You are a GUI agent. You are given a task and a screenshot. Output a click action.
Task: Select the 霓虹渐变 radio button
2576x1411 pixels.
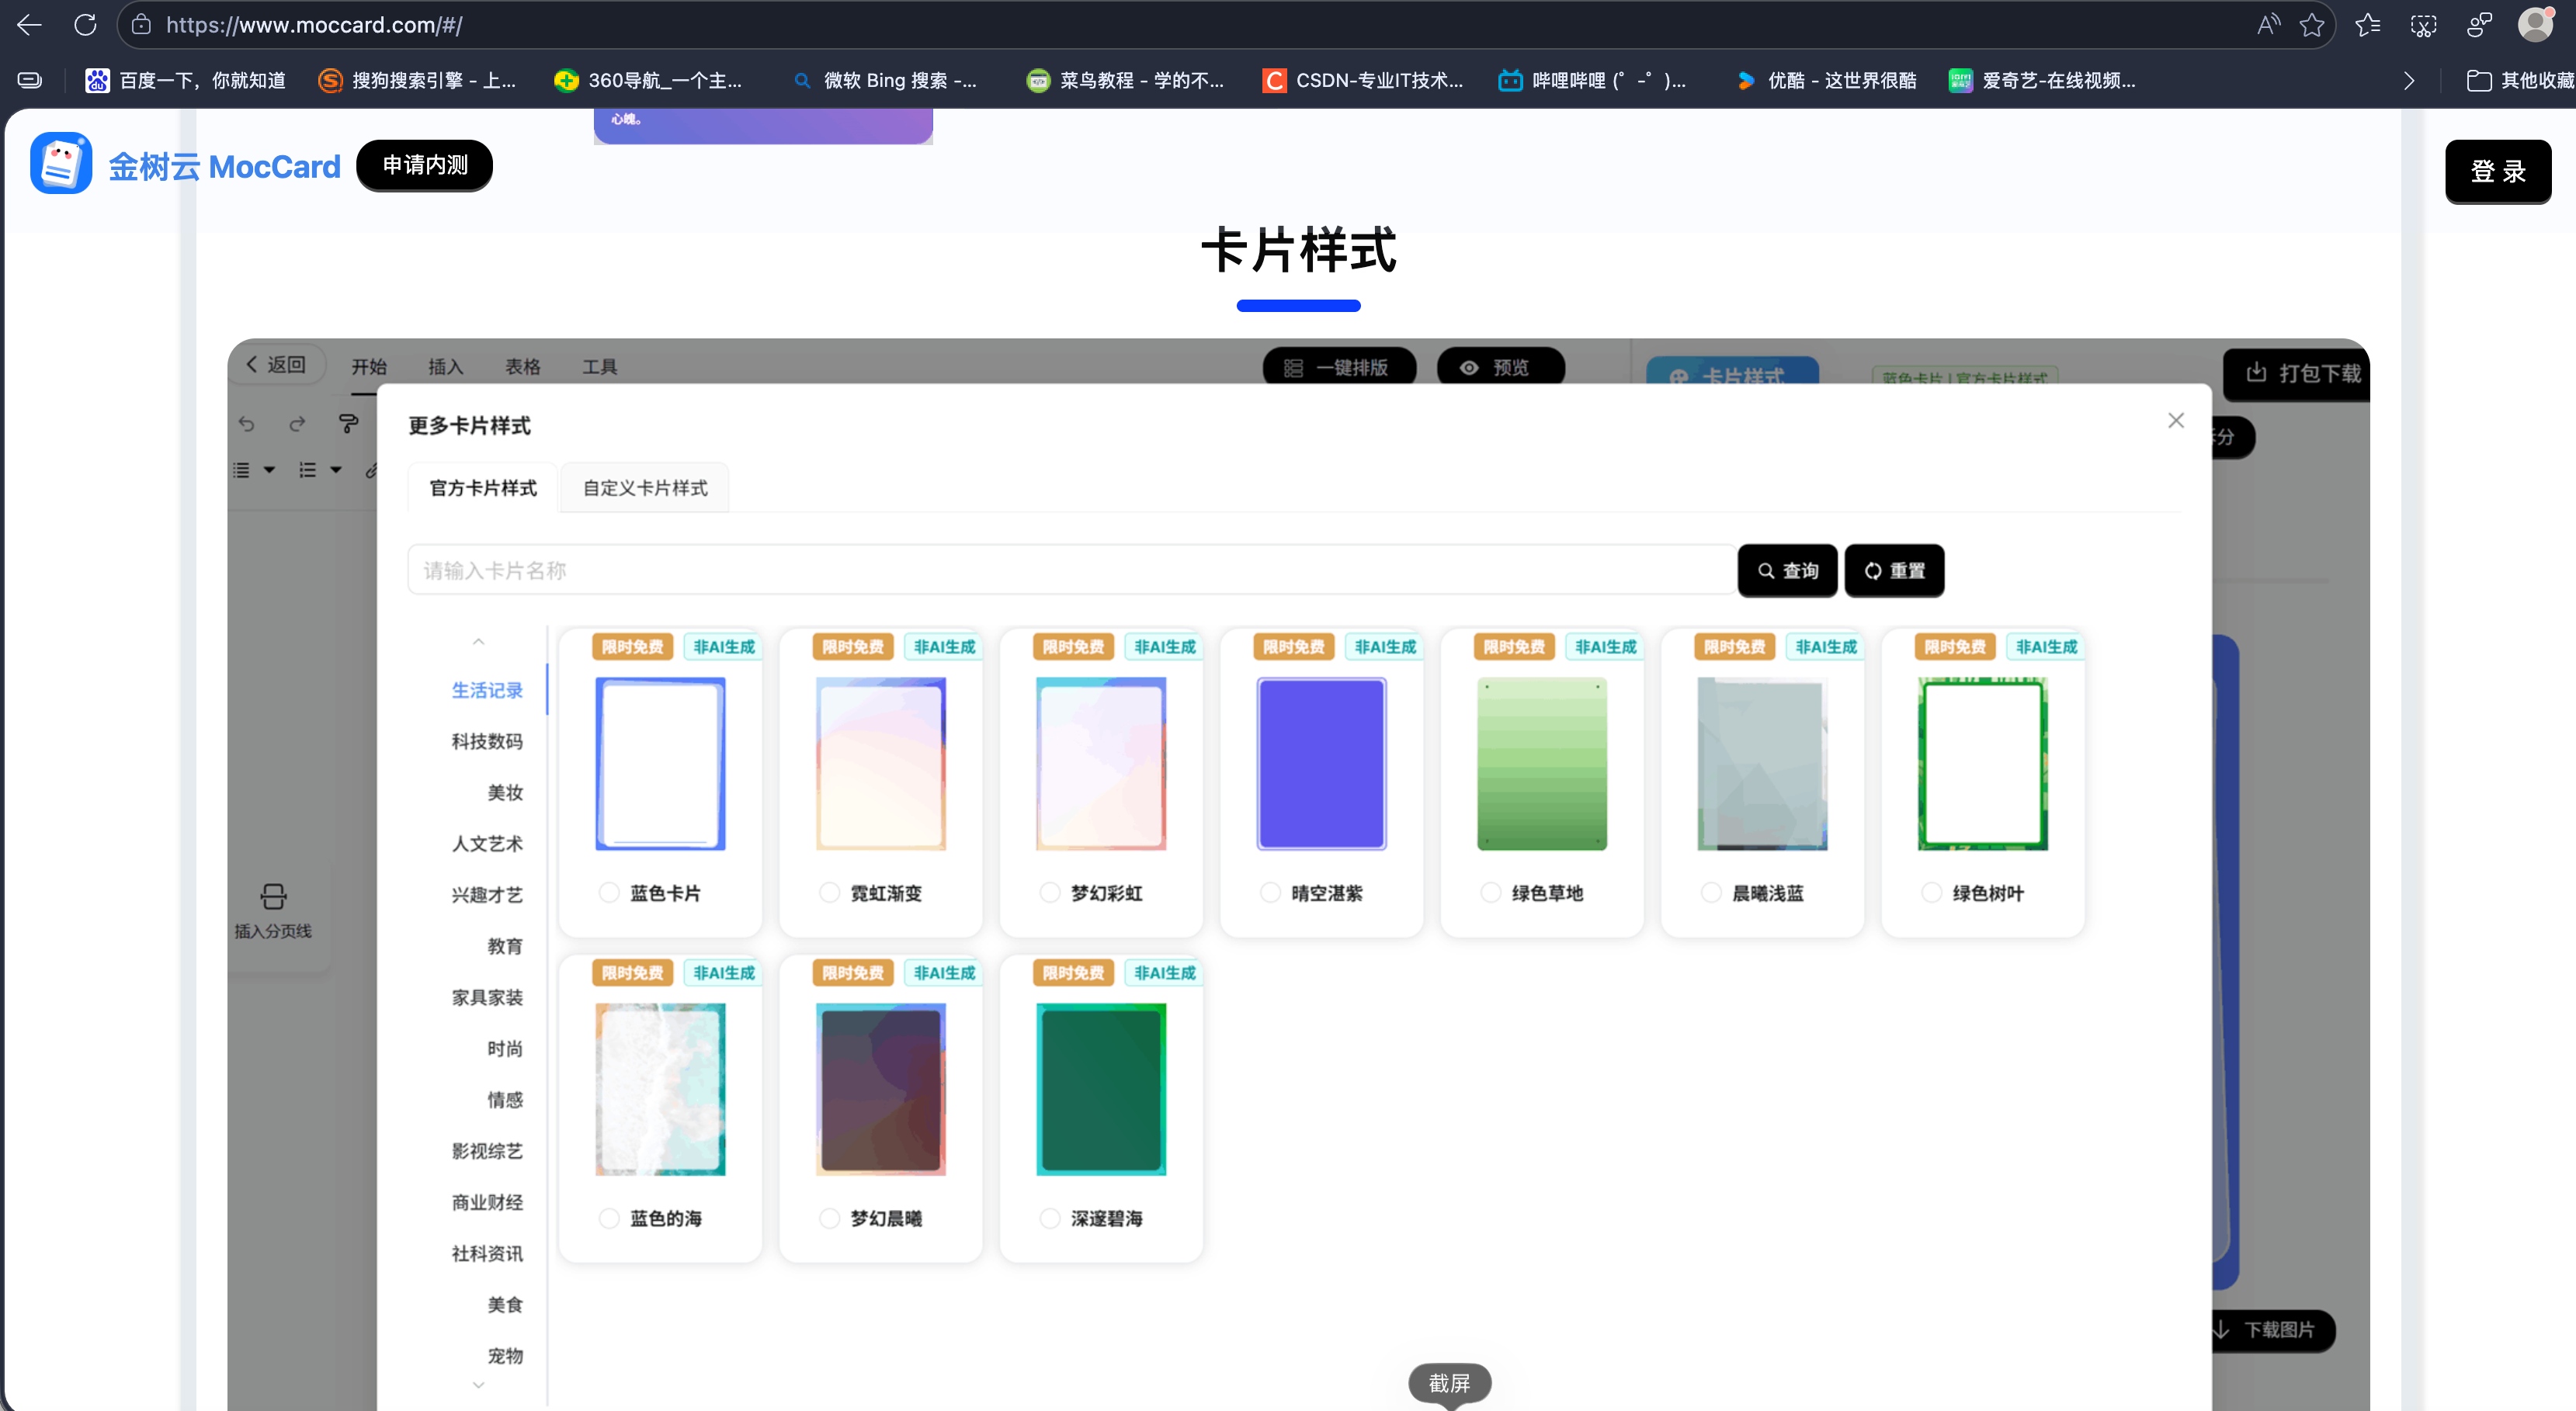click(x=829, y=892)
